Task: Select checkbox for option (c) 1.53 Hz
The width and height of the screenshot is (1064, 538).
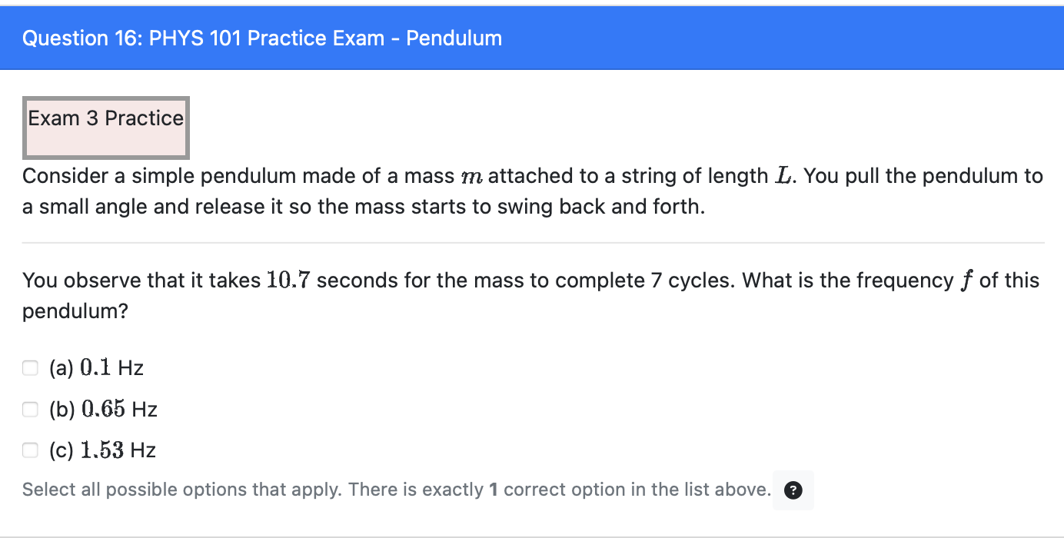Action: 30,450
